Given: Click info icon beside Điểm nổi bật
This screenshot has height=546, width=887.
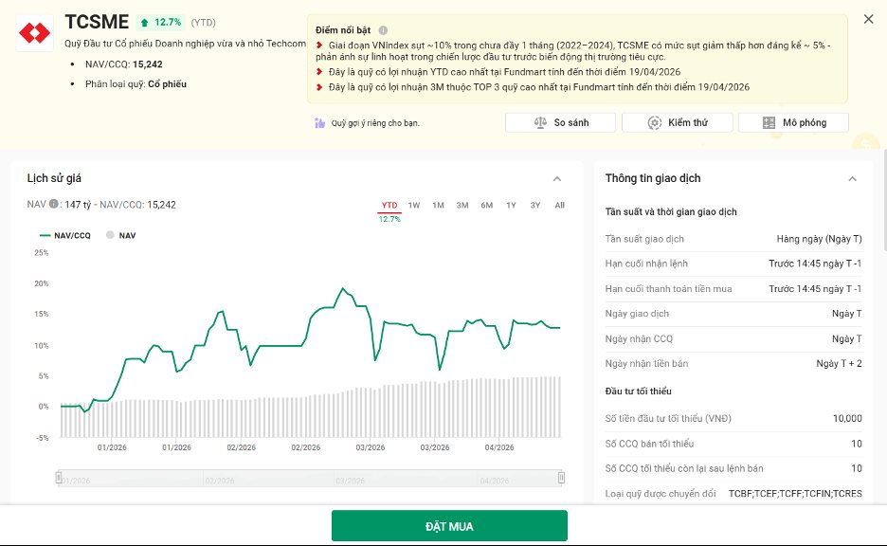Looking at the screenshot, I should pos(383,30).
